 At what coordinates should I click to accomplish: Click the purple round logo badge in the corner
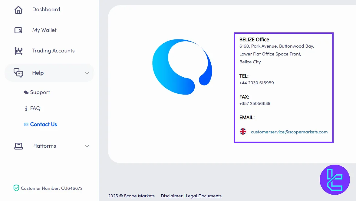335,180
